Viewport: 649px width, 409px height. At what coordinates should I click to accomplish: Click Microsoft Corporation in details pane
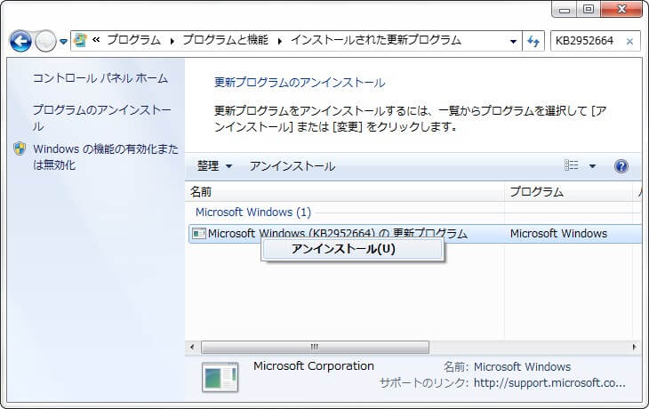tap(314, 366)
